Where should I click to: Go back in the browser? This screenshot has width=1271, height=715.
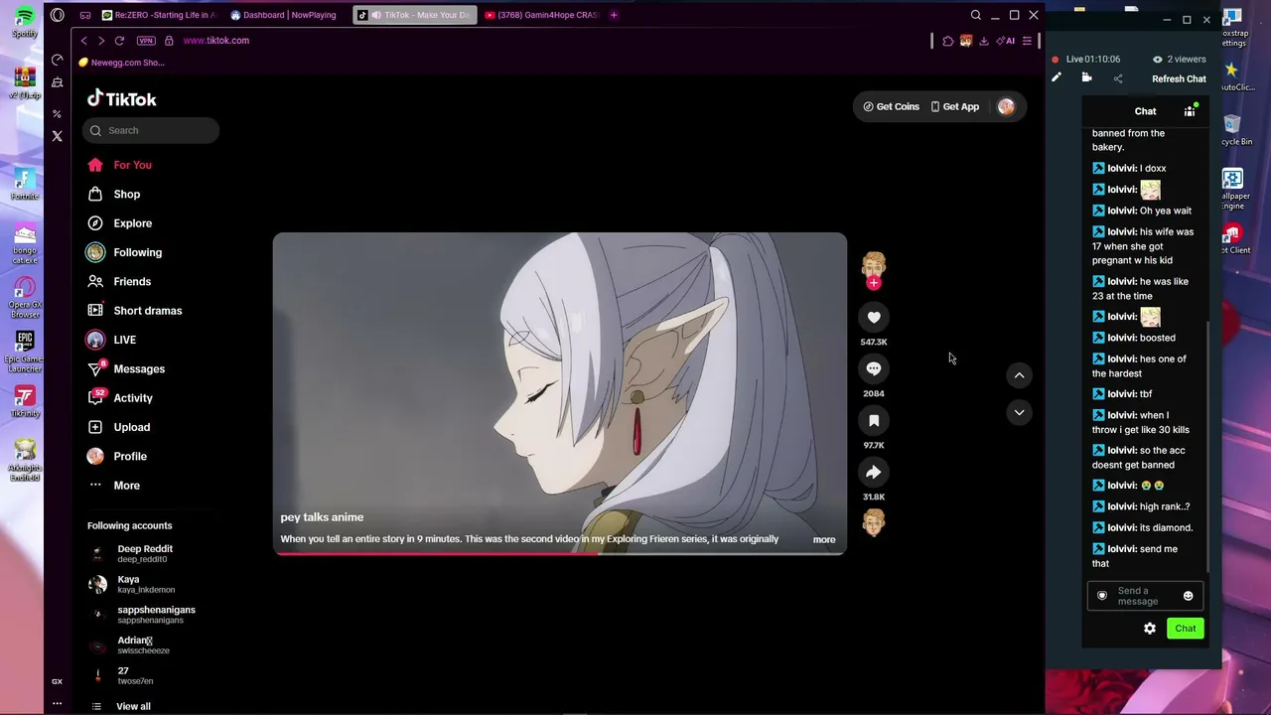(x=83, y=41)
